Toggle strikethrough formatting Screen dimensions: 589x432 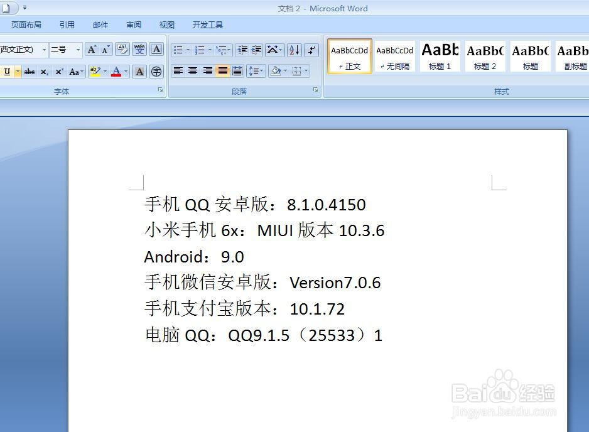[30, 72]
